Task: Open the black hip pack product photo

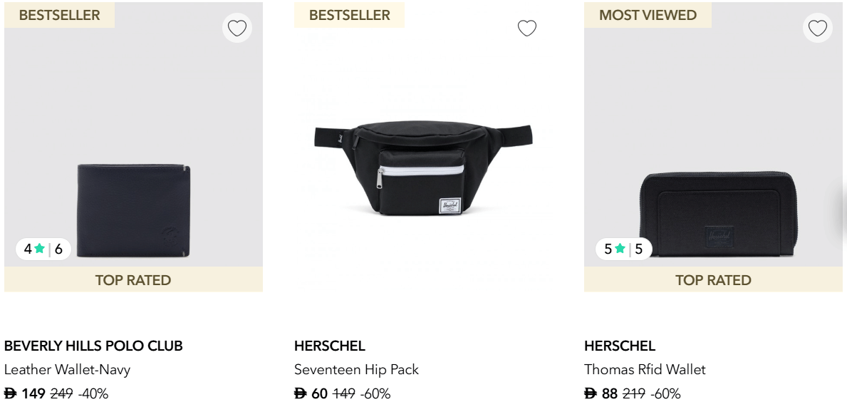Action: point(423,168)
